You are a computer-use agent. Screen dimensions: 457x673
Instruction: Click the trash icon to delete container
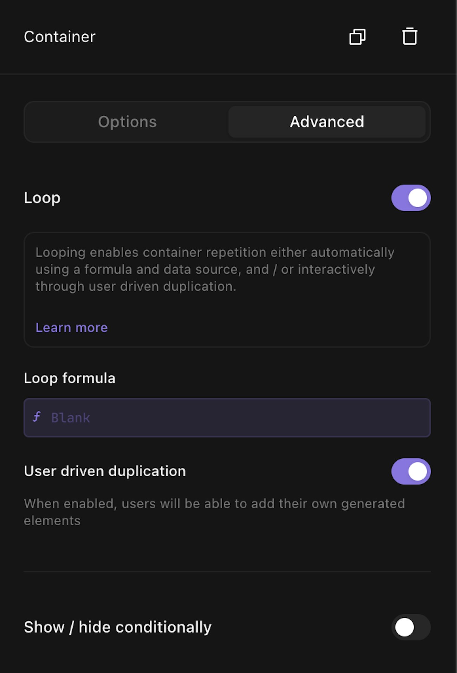(409, 37)
